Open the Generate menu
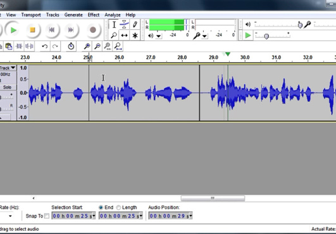Image resolution: width=336 pixels, height=234 pixels. (x=73, y=15)
